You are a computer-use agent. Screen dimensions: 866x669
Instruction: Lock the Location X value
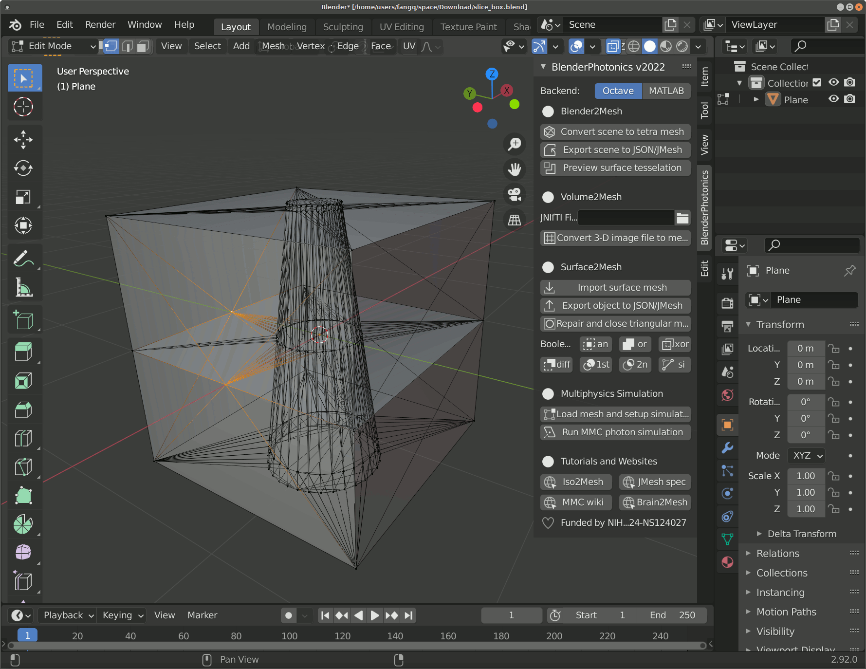834,349
